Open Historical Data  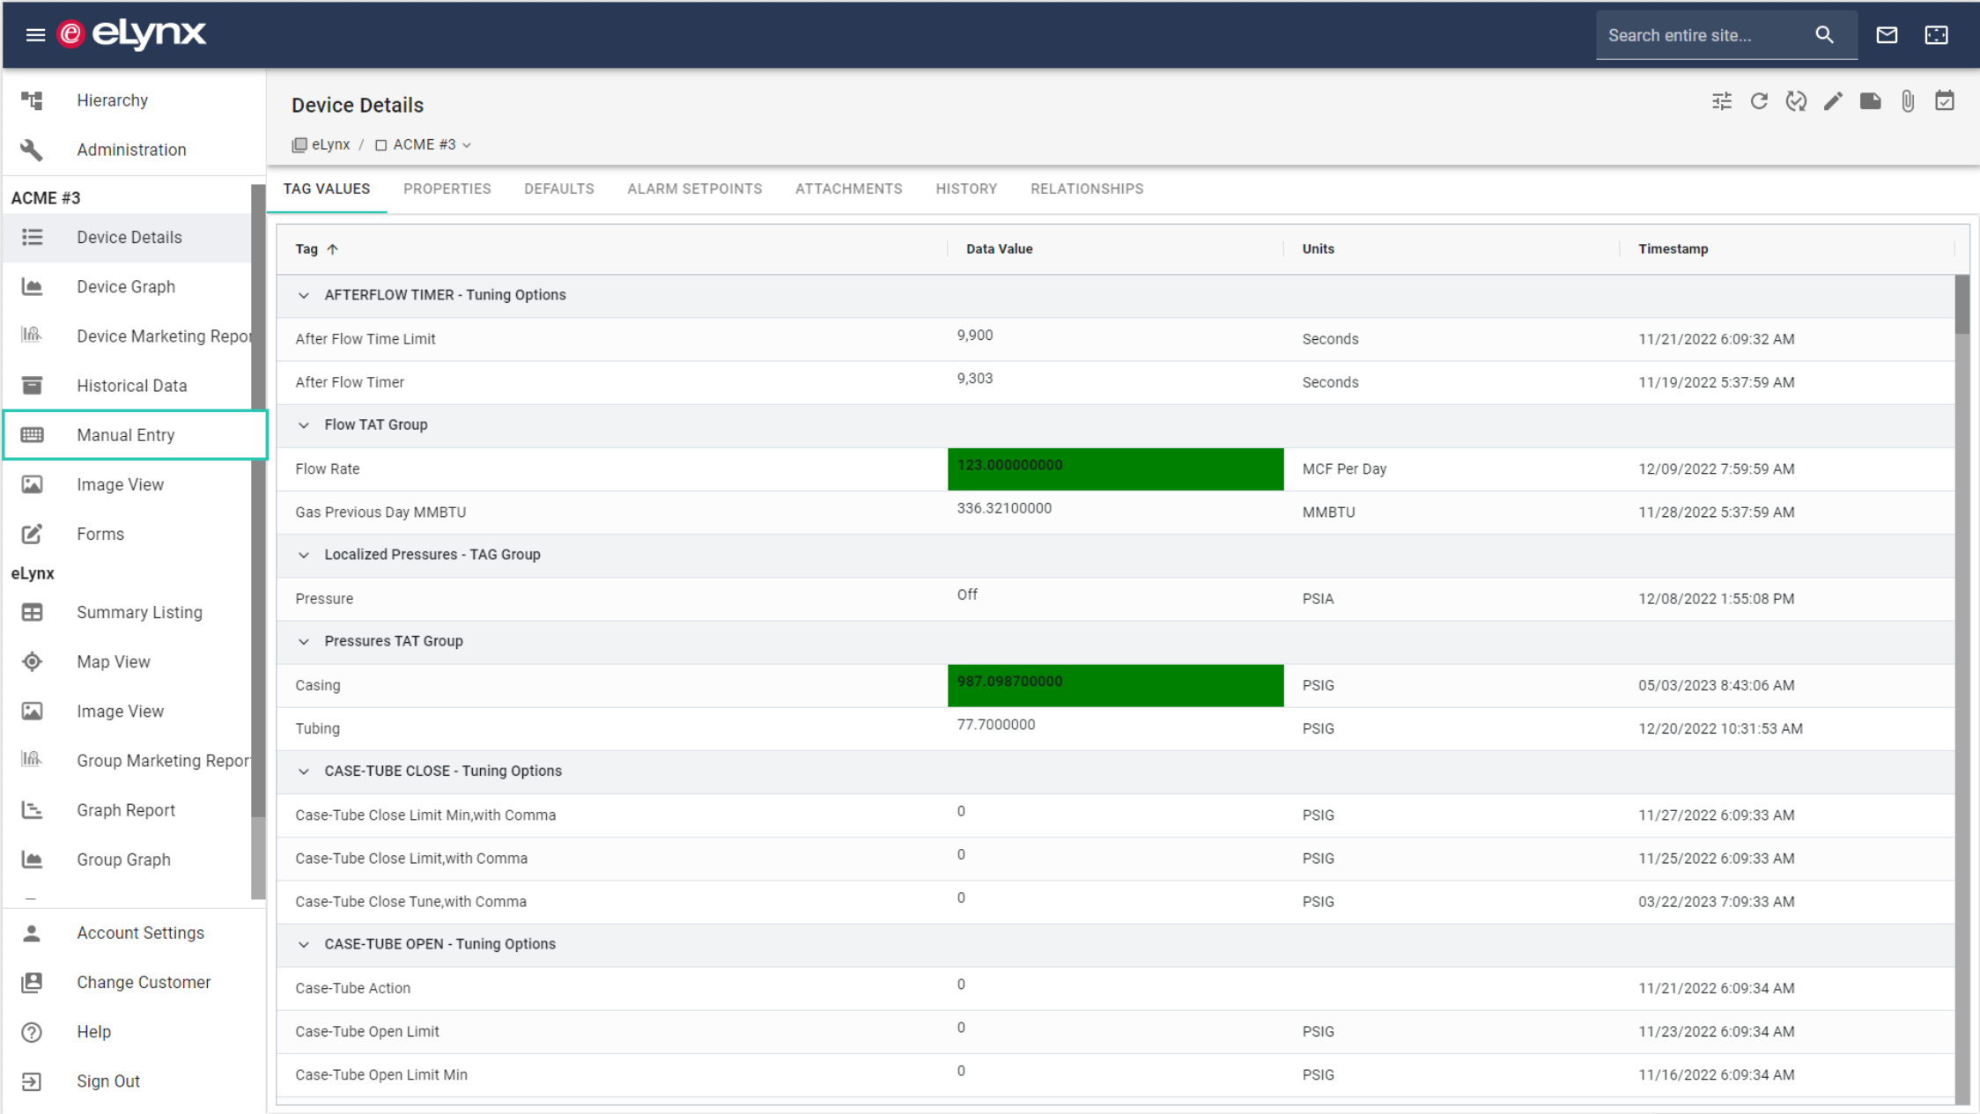pyautogui.click(x=128, y=386)
